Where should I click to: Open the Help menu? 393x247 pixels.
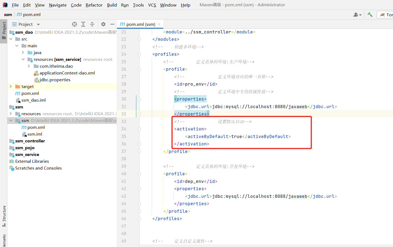point(185,5)
